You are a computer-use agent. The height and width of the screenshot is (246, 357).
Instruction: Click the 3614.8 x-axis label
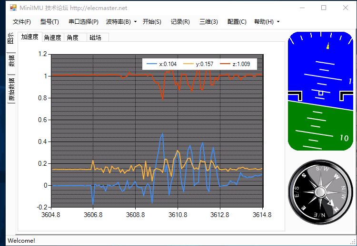point(262,215)
